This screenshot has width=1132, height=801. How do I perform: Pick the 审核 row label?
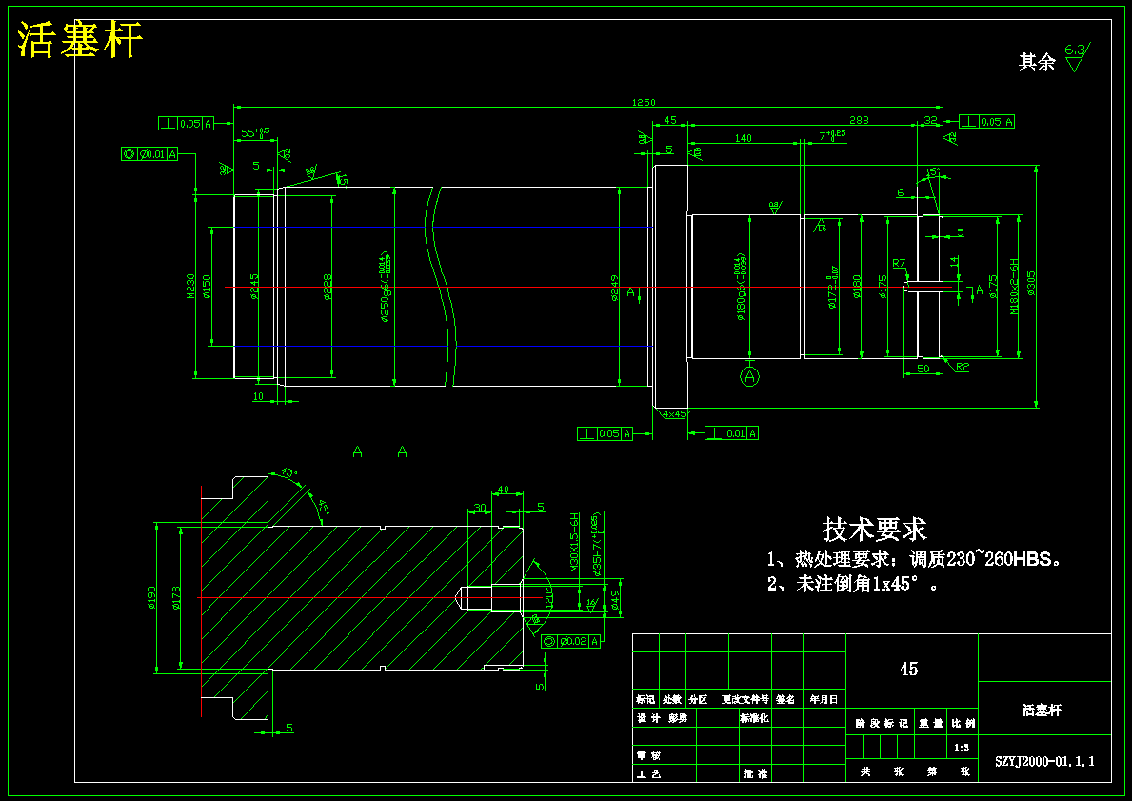[649, 755]
